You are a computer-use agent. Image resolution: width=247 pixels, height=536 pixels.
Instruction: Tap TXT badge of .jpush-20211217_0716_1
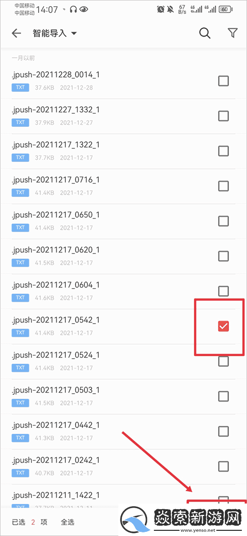tap(20, 192)
